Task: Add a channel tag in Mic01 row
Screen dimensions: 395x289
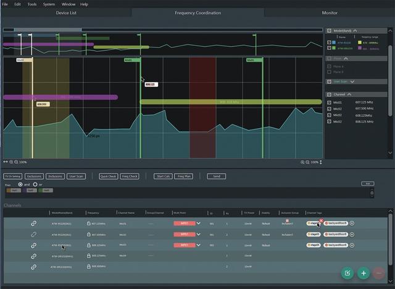Action: [352, 223]
